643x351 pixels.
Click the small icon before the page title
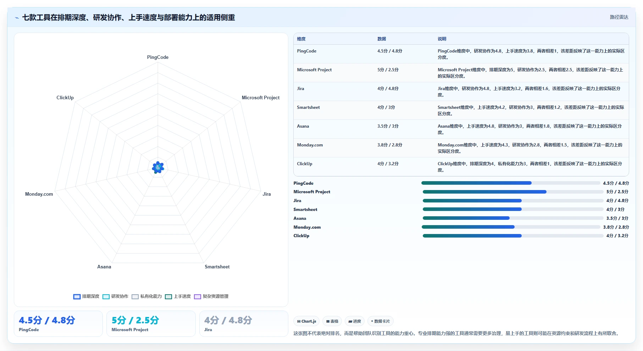(x=17, y=18)
